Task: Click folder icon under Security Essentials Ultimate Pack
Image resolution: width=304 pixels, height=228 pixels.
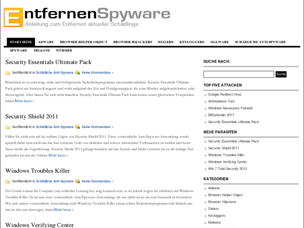Action: coord(8,73)
